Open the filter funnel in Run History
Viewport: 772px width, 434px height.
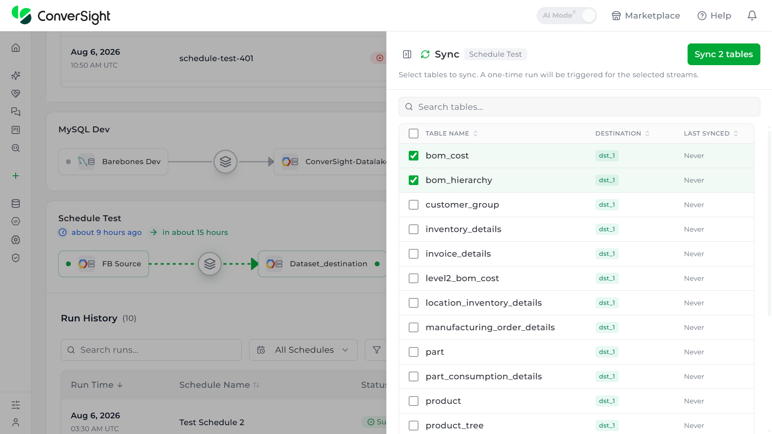(377, 350)
